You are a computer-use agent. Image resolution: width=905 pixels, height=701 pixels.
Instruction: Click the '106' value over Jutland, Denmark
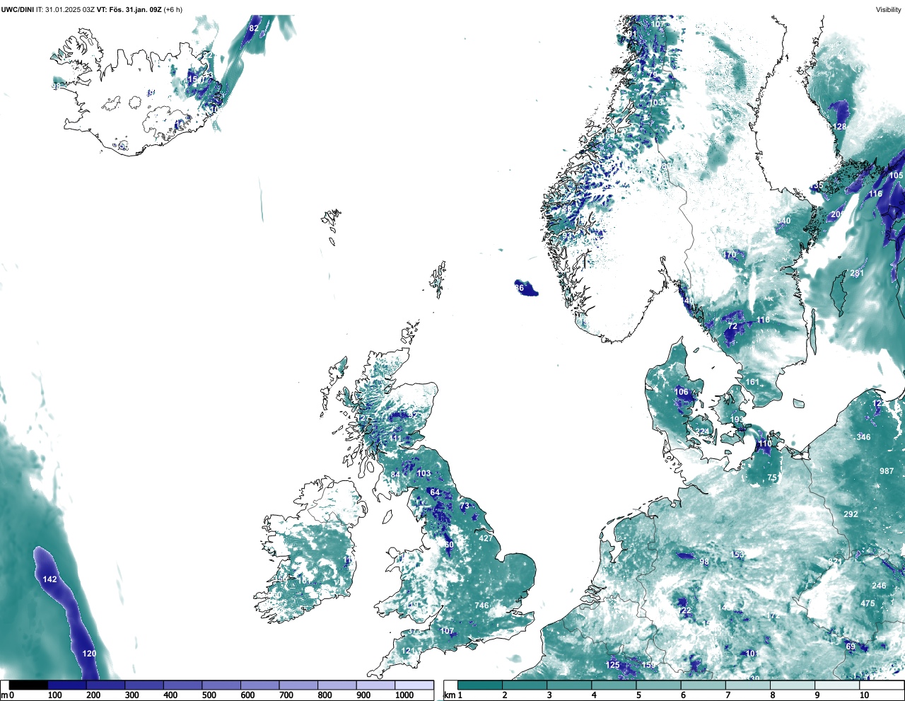coord(681,392)
